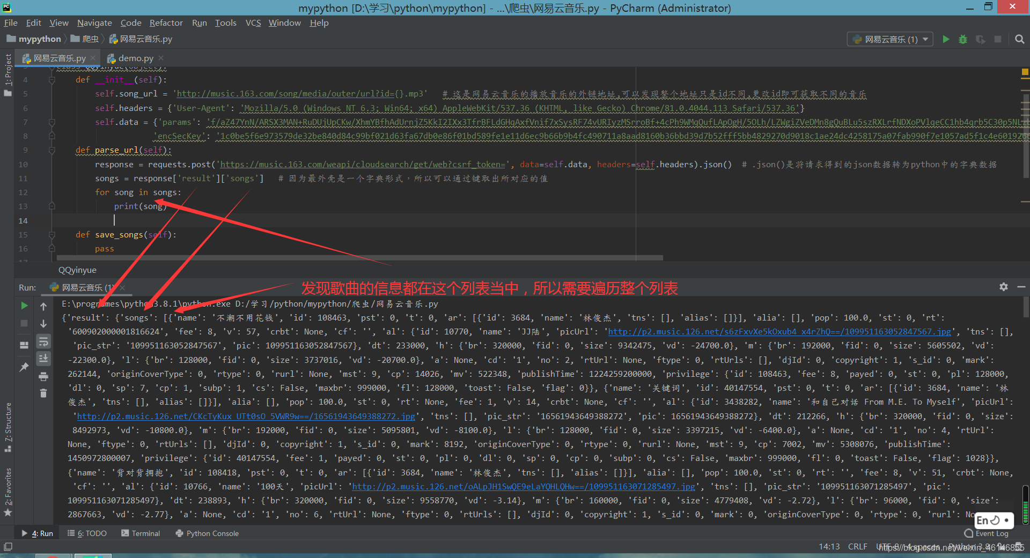
Task: Collapse the save_songs method fold marker
Action: 52,235
